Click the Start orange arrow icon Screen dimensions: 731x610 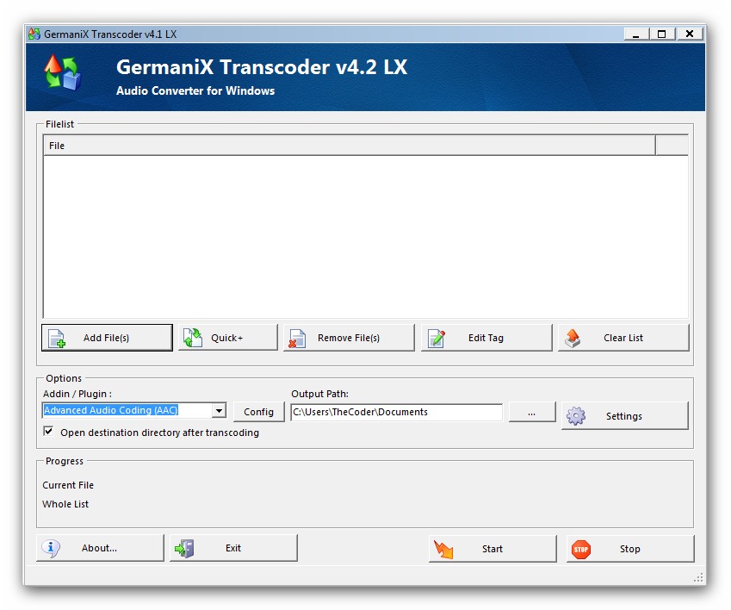click(x=443, y=550)
